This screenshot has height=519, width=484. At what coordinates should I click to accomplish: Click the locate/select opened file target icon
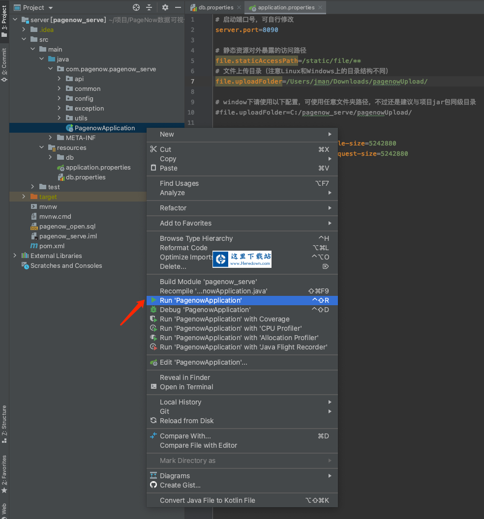pos(136,7)
